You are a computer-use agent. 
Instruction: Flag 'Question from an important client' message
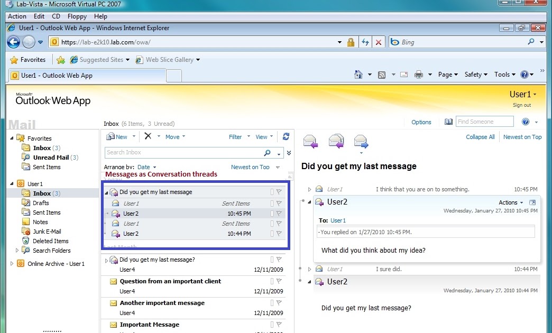(x=279, y=281)
